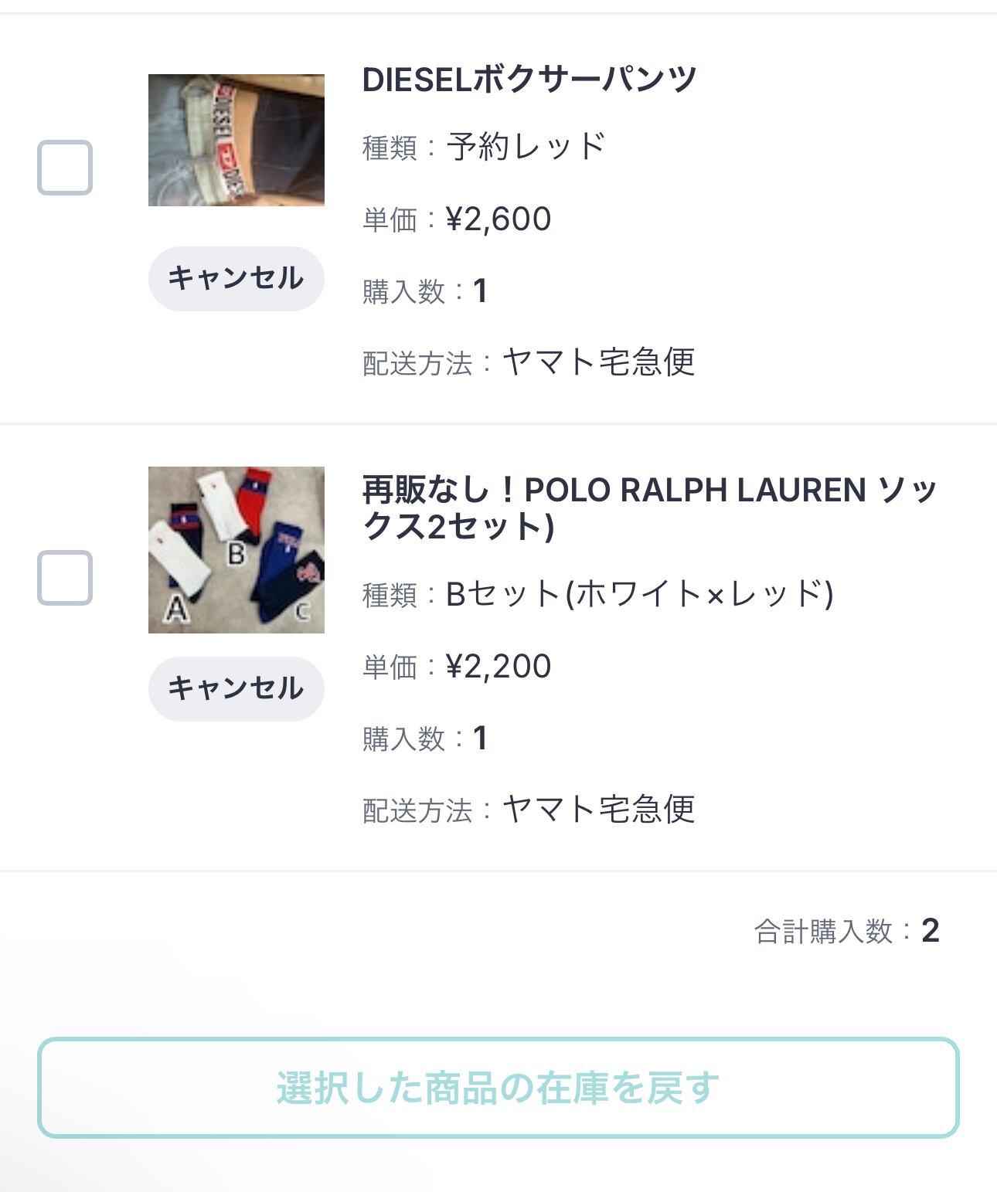
Task: Click the 予約レッド variant text
Action: pyautogui.click(x=526, y=147)
